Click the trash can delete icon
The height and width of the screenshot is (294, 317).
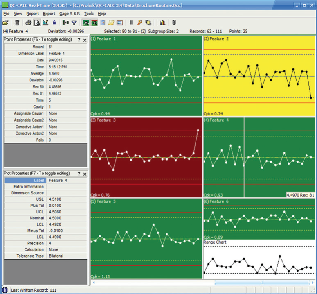[x=18, y=23]
